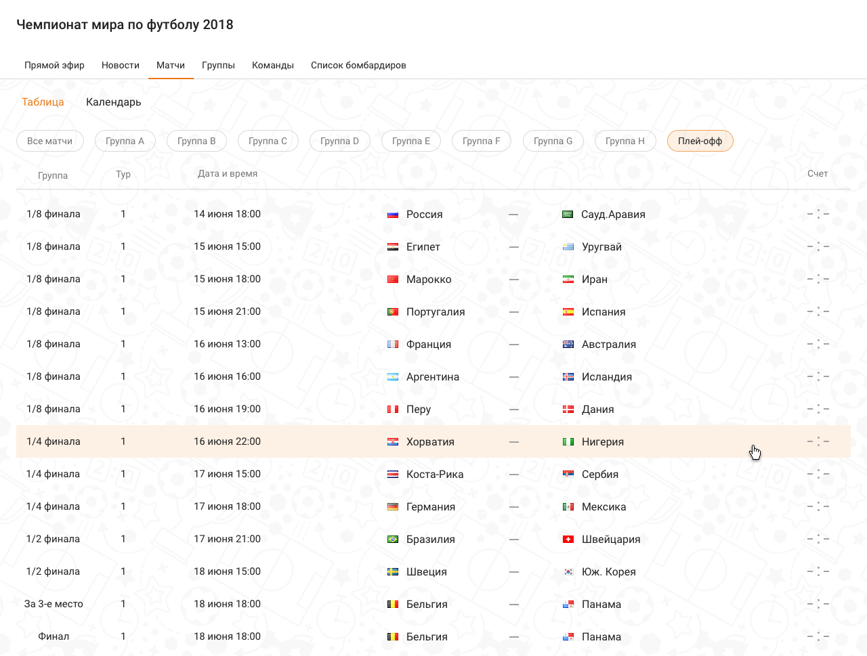Screen dimensions: 867x656
Task: Click the Russia flag icon
Action: coord(393,215)
